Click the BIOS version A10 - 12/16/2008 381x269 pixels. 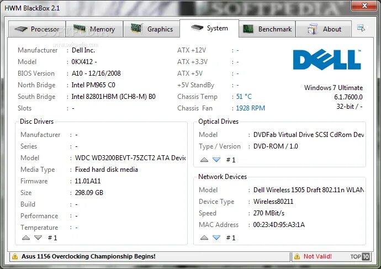[96, 73]
